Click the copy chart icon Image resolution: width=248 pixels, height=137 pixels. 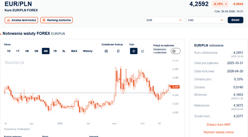pyautogui.click(x=118, y=51)
